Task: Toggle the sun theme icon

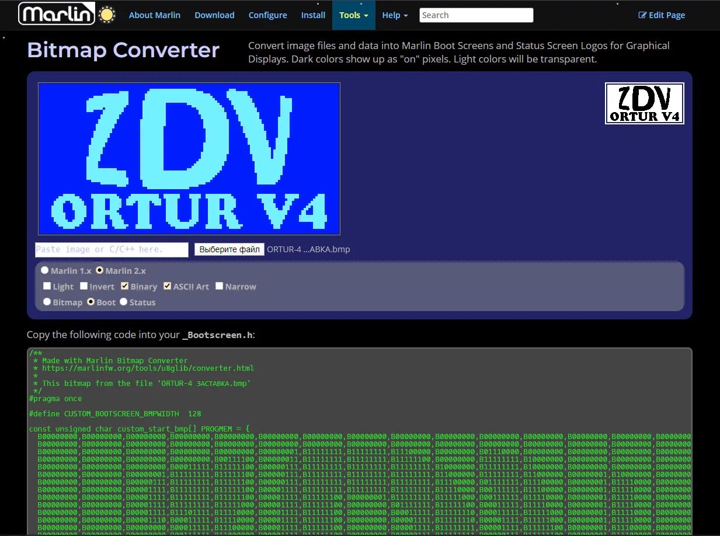Action: tap(107, 15)
